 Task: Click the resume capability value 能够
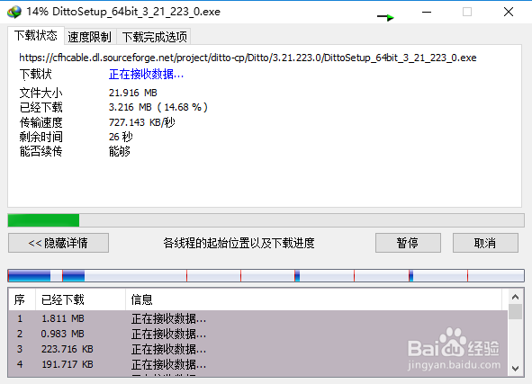pos(120,151)
